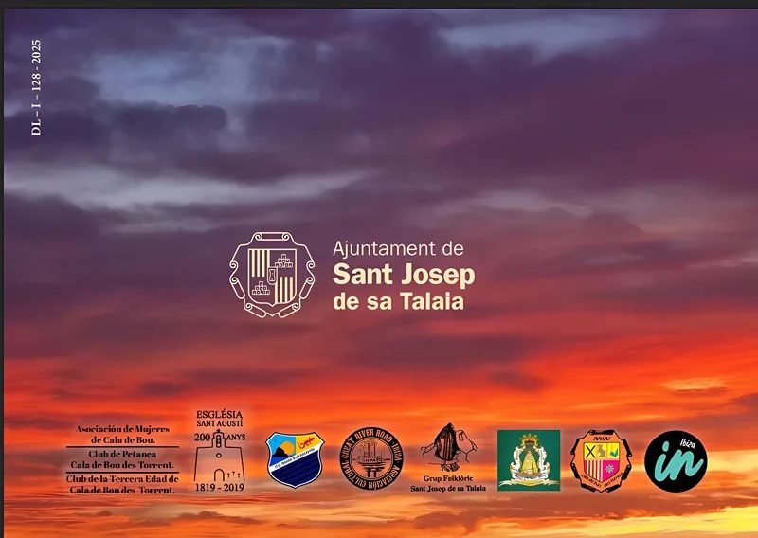
Task: Click the Sant Josep coat of arms emblem
Action: click(272, 275)
